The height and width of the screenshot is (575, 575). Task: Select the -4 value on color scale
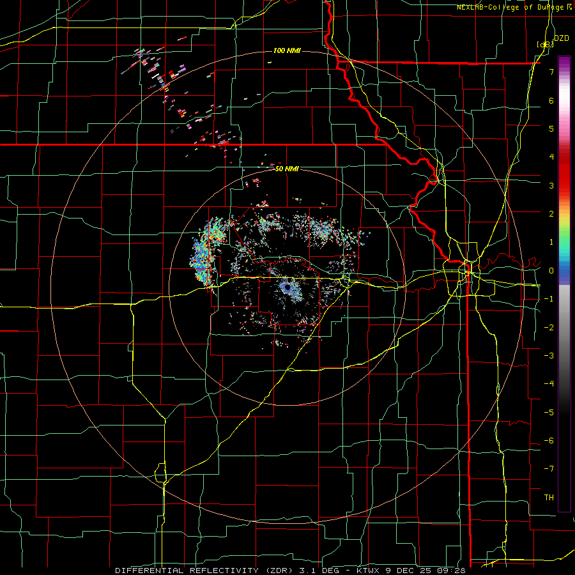pos(549,384)
